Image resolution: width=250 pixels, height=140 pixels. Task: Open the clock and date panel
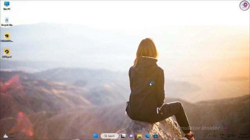tap(243, 136)
